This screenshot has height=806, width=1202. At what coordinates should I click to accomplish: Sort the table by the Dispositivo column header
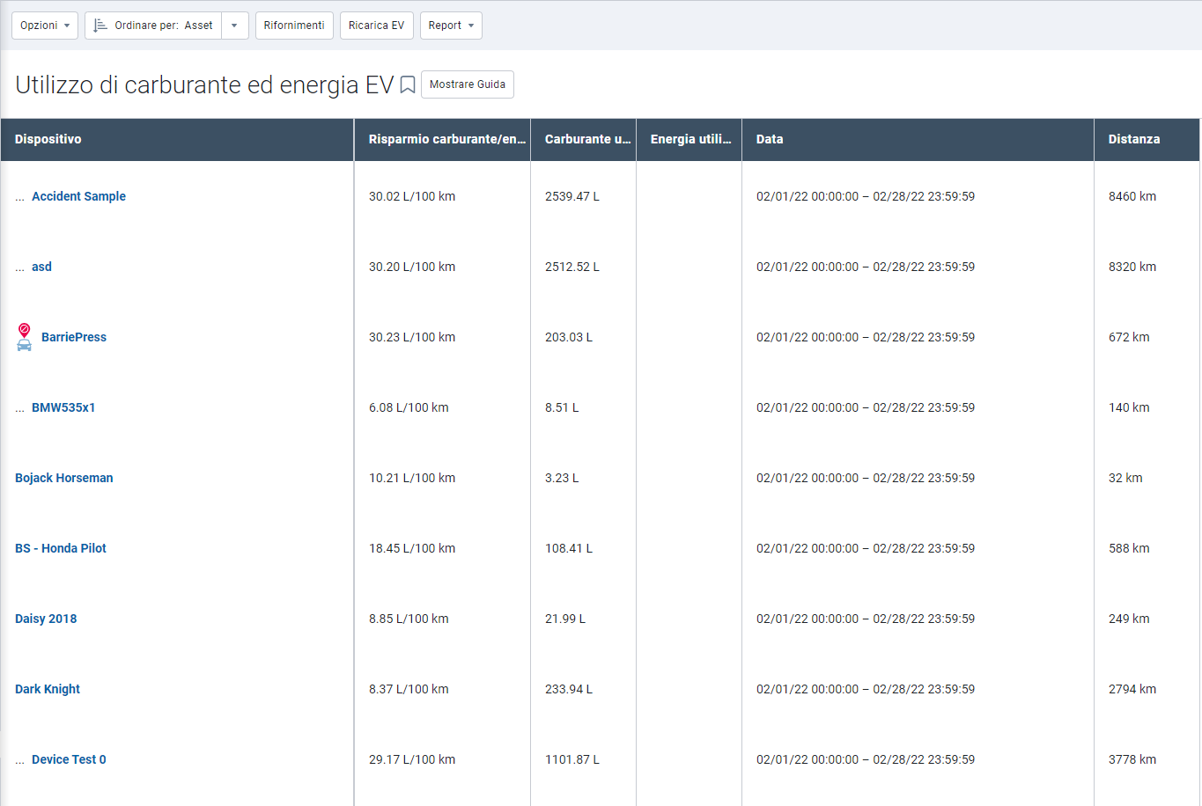pos(46,139)
